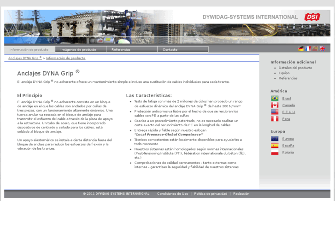Image resolution: width=335 pixels, height=251 pixels.
Task: Click the Europa sidebar section heading
Action: tap(278, 131)
